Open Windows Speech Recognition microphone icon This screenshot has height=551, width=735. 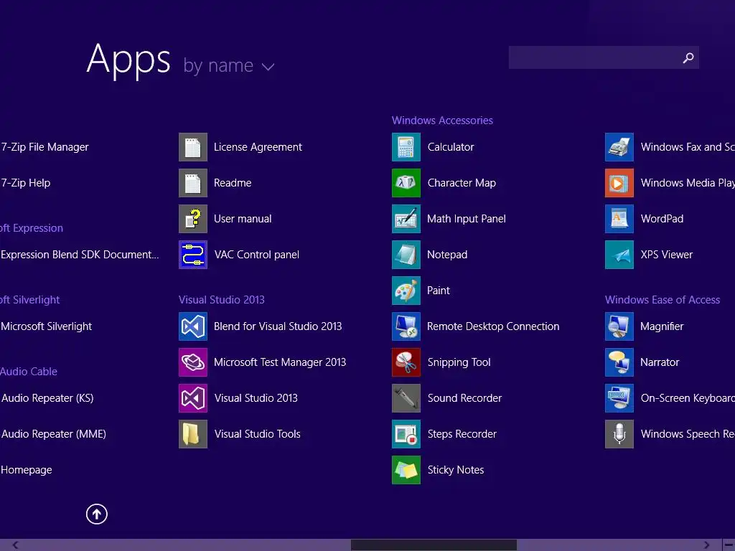pos(619,434)
